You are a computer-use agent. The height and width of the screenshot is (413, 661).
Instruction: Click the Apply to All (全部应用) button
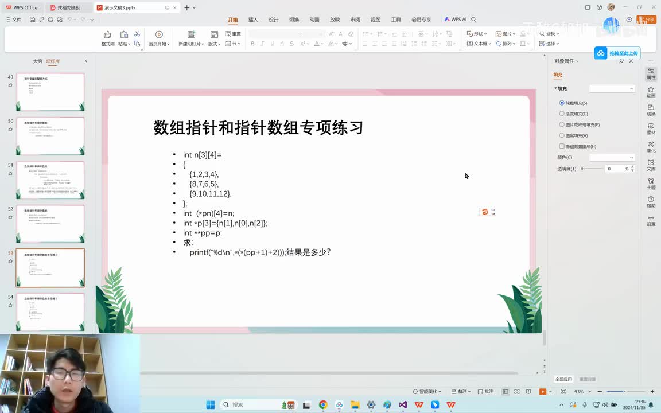pos(563,379)
